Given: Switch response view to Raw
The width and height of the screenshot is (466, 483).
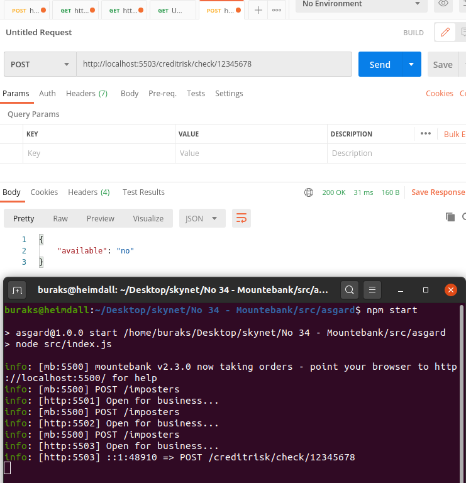Looking at the screenshot, I should 60,218.
